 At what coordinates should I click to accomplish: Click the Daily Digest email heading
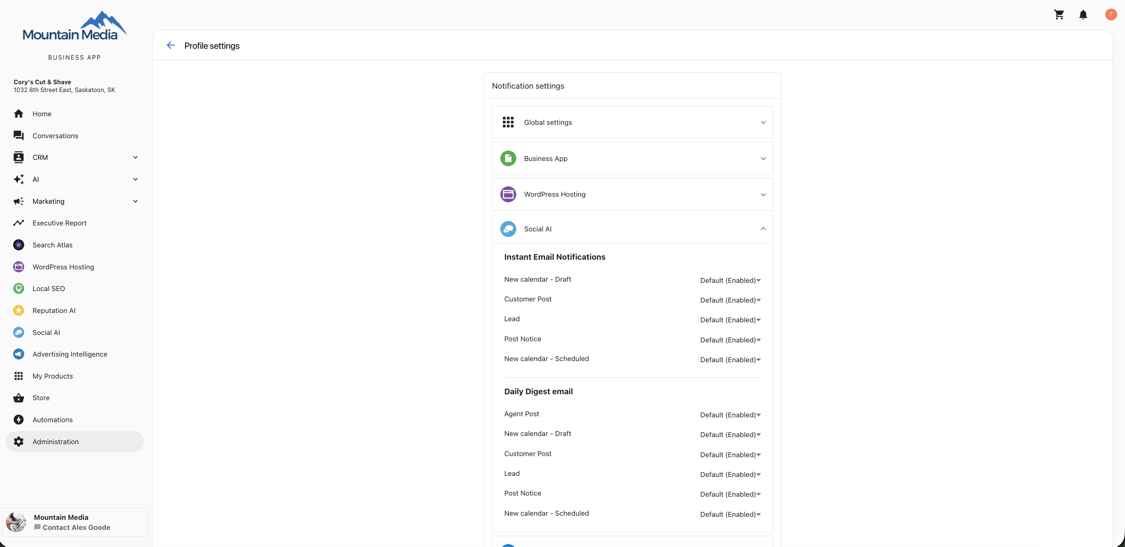click(538, 392)
